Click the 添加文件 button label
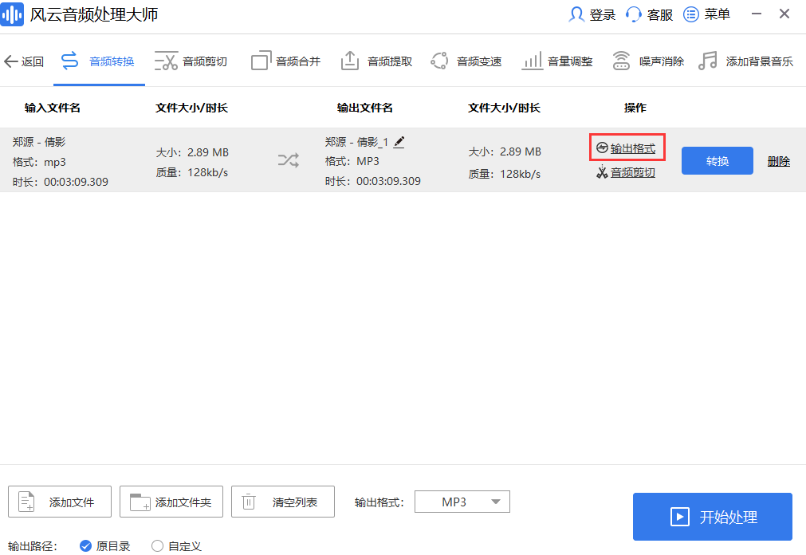Screen dimensions: 806x555 click(72, 502)
